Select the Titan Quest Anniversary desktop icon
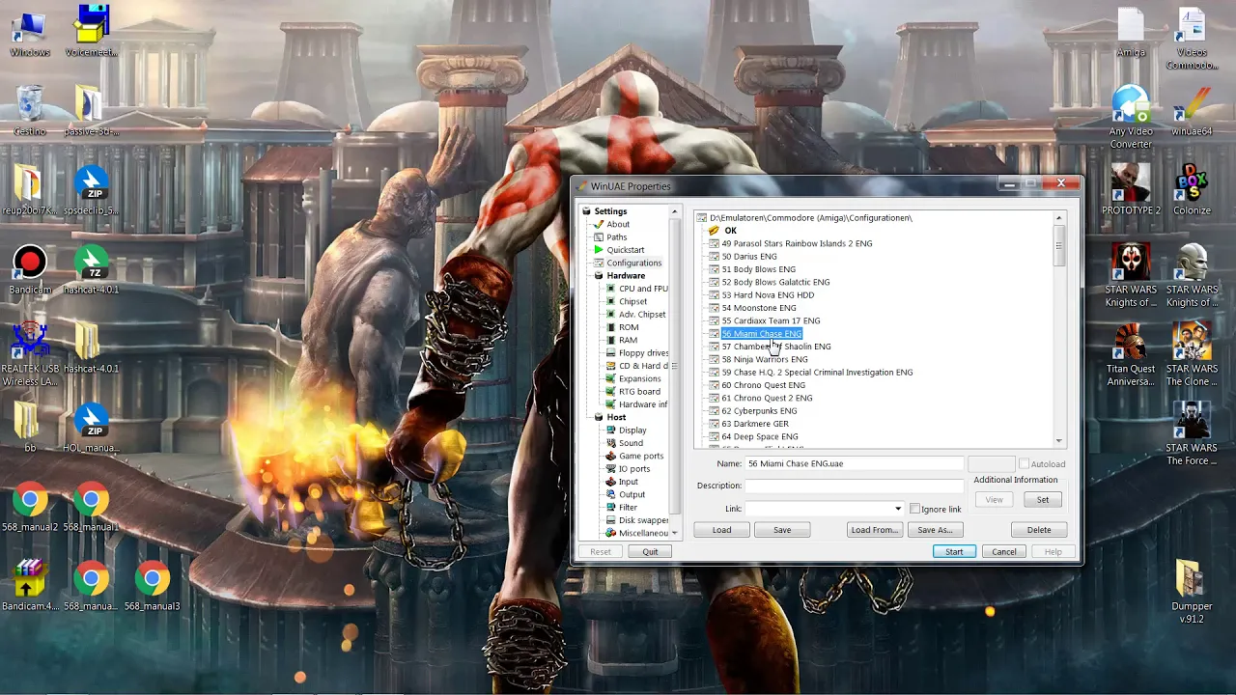This screenshot has height=695, width=1236. (x=1131, y=354)
